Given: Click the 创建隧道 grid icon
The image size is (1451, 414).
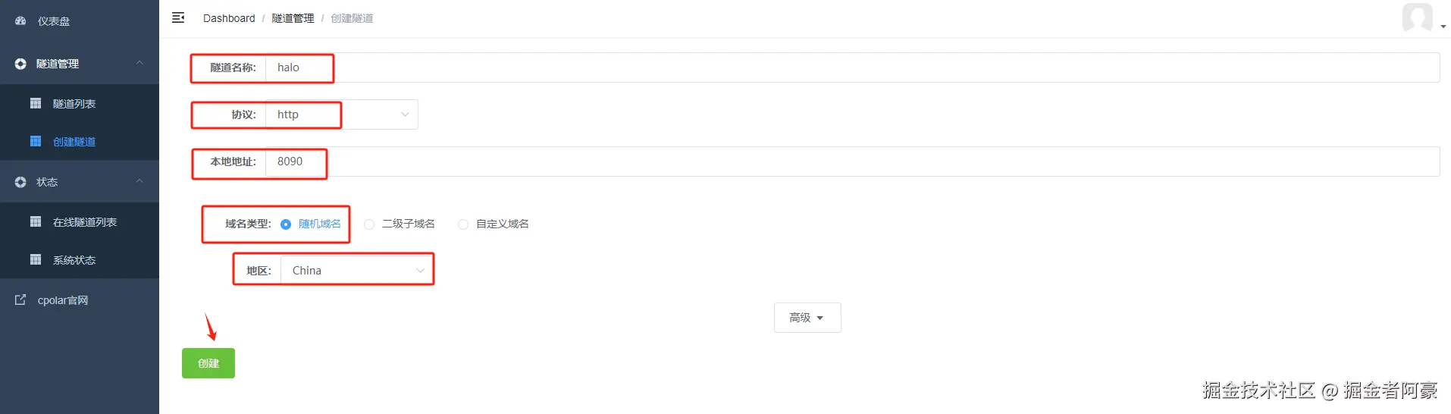Looking at the screenshot, I should coord(36,141).
